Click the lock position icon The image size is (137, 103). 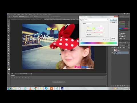(119, 47)
